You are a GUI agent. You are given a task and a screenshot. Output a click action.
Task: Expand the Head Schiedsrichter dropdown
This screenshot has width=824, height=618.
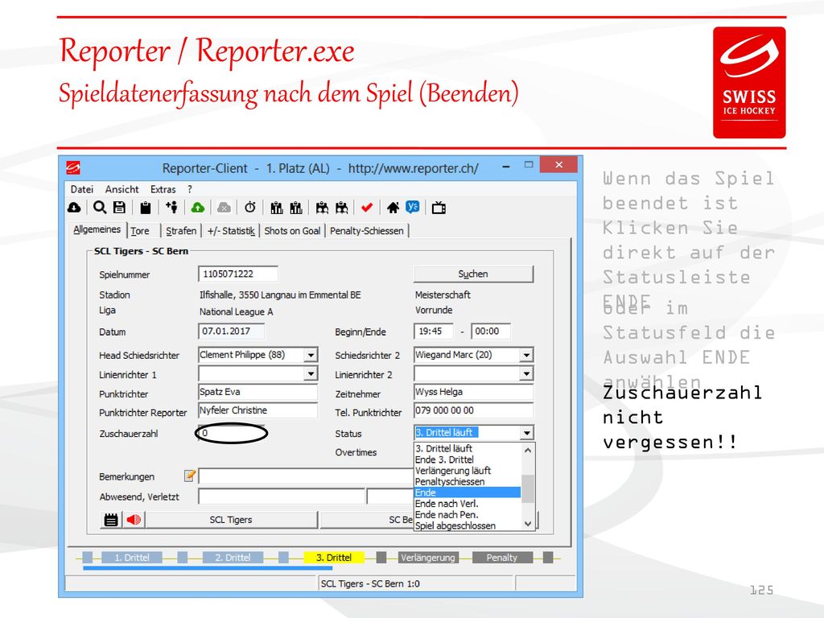(311, 355)
